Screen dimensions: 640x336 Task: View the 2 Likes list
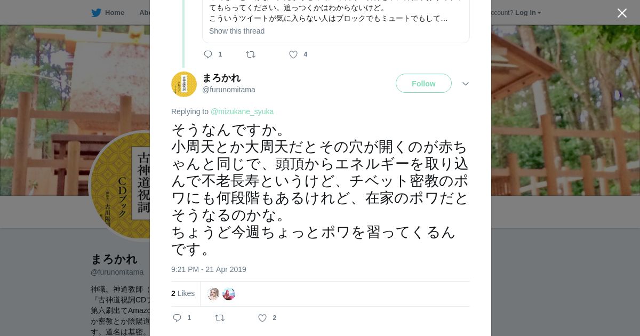(x=183, y=293)
